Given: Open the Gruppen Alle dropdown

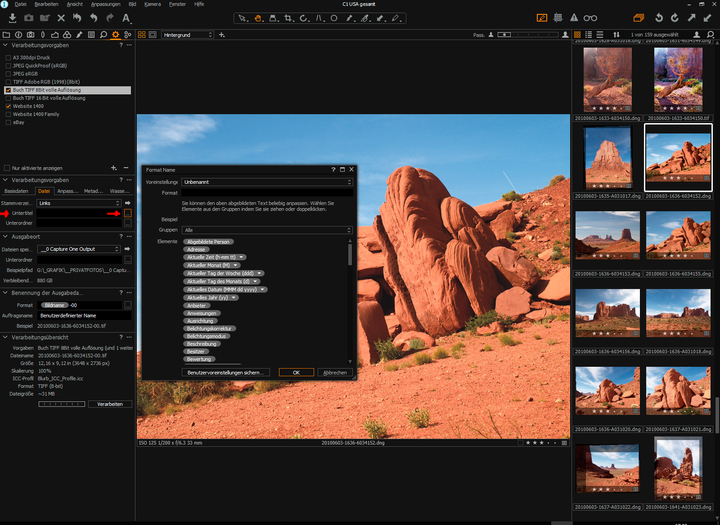Looking at the screenshot, I should tap(267, 230).
